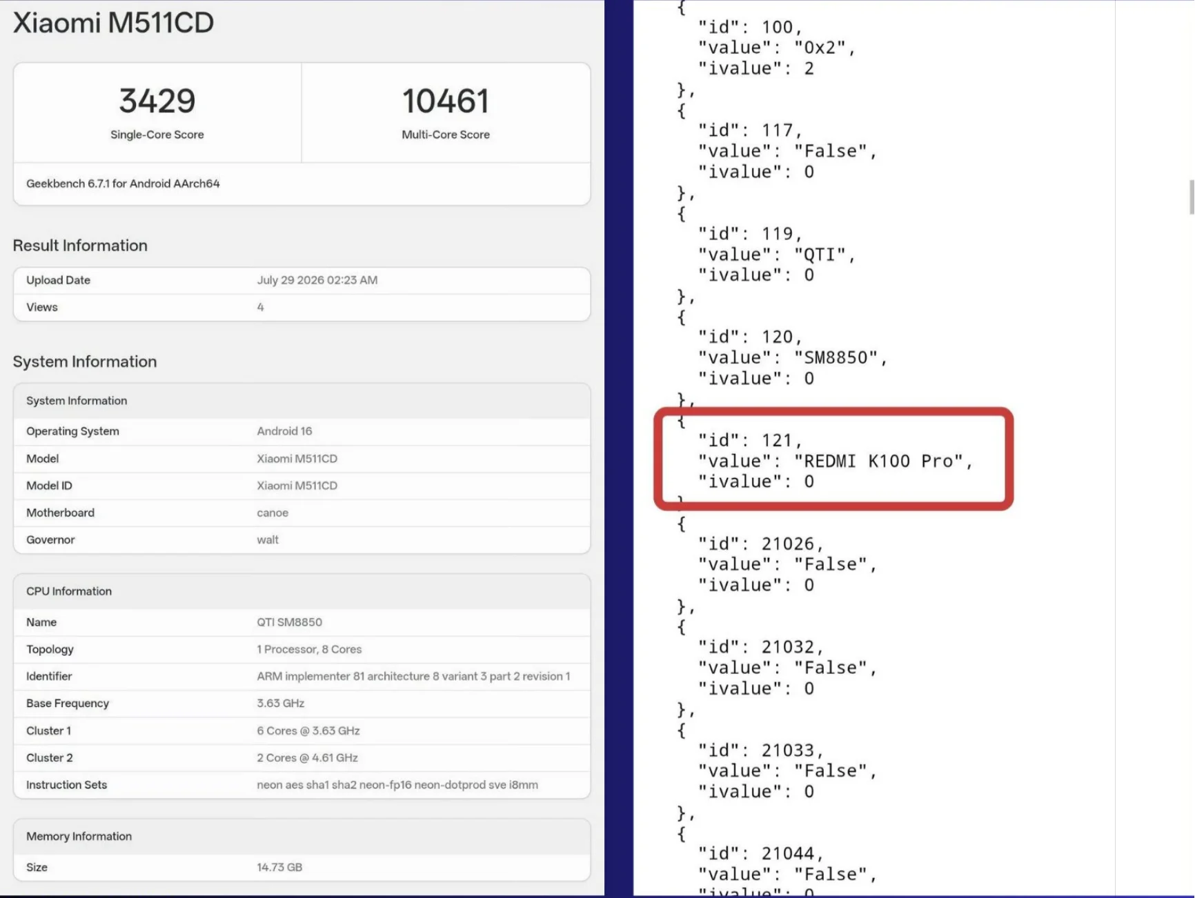Viewport: 1195px width, 898px height.
Task: Select "1 Processor, 8 Cores" value
Action: point(309,649)
